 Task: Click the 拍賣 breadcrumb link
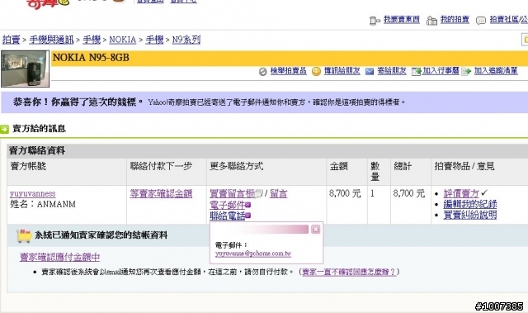[x=11, y=40]
